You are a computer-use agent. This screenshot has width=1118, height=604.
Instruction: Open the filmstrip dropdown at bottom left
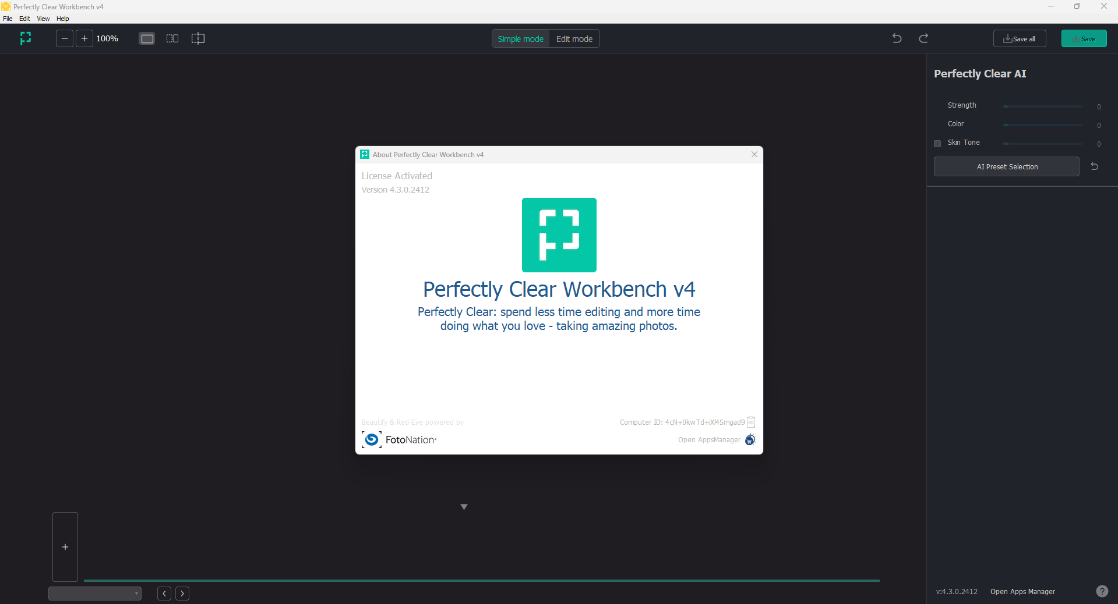pyautogui.click(x=95, y=594)
